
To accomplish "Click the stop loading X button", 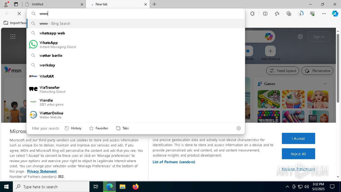I will pos(19,14).
